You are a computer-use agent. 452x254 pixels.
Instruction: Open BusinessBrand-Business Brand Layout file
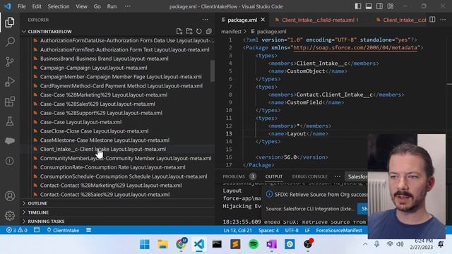[x=104, y=59]
